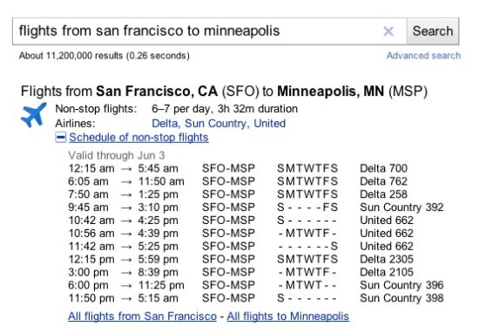This screenshot has height=333, width=479.
Task: Open the Sun Country airline link
Action: coord(215,123)
